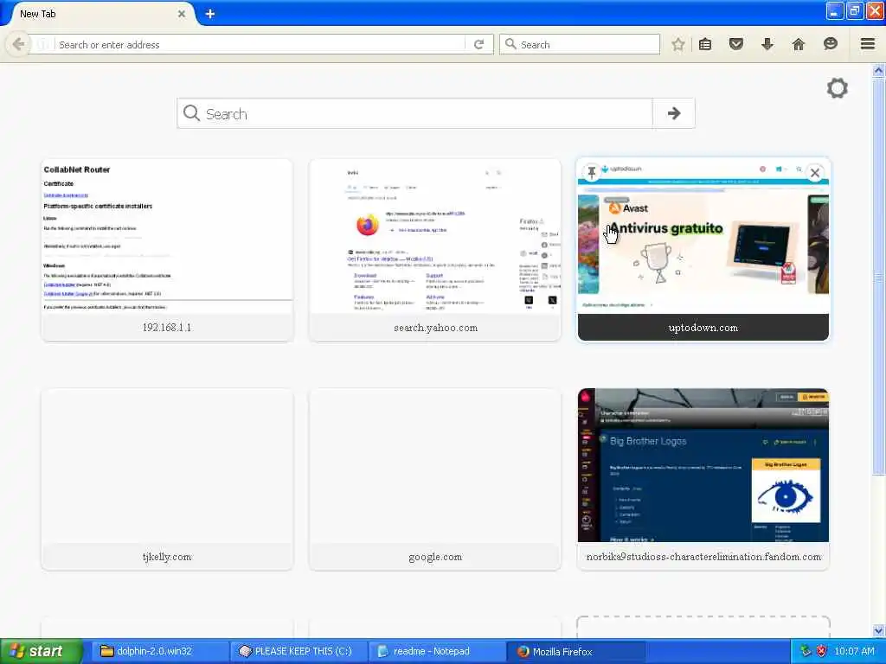Switch to readme - Notepad taskbar item
Image resolution: width=886 pixels, height=664 pixels.
point(437,651)
